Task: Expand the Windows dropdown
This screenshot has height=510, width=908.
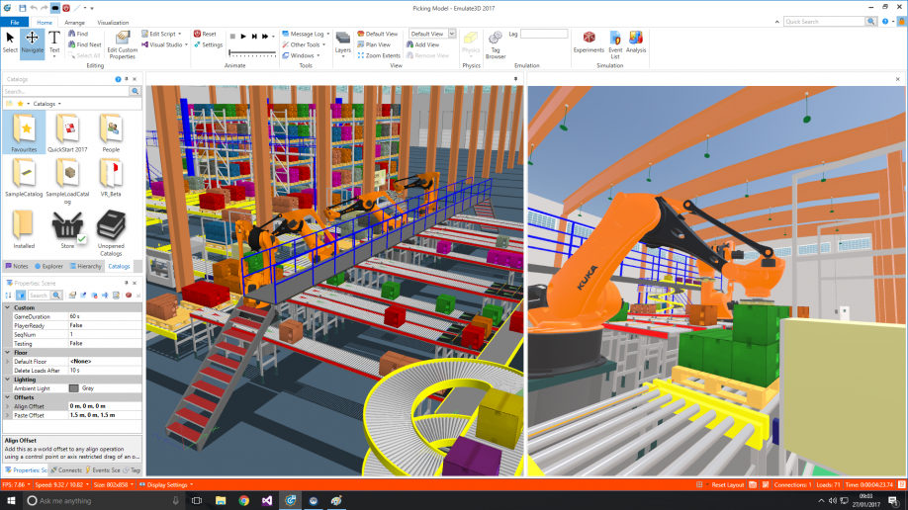Action: point(301,55)
